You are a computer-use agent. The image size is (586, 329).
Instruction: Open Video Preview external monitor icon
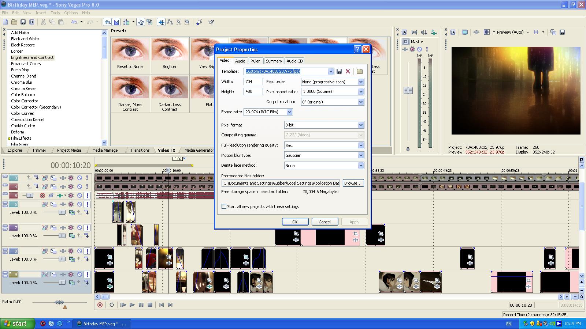(465, 32)
